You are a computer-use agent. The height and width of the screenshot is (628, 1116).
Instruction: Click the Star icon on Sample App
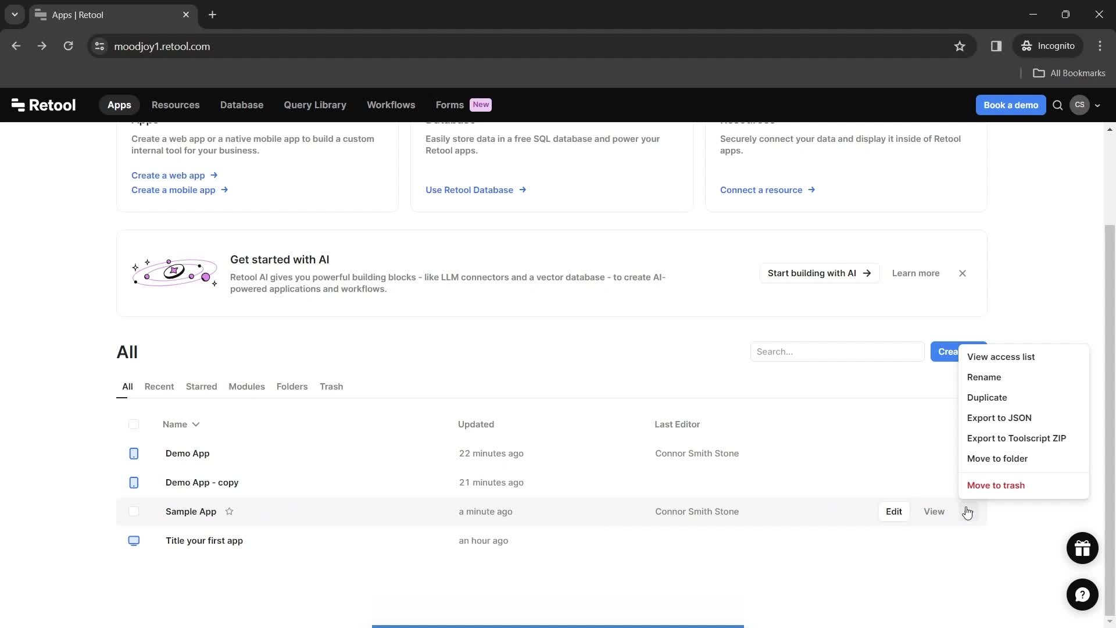pos(229,512)
